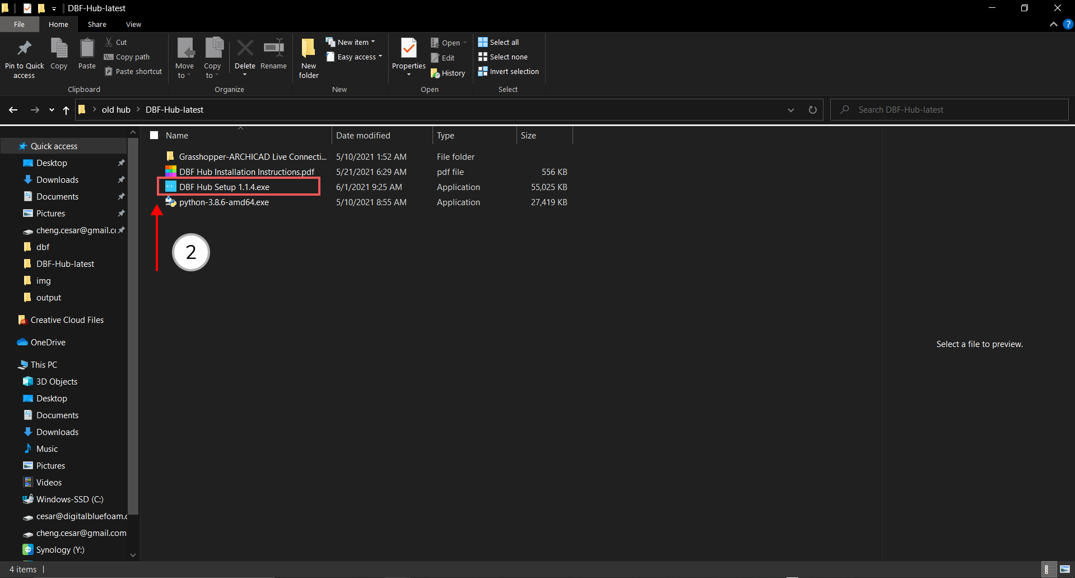
Task: Open the File tab
Action: [x=19, y=24]
